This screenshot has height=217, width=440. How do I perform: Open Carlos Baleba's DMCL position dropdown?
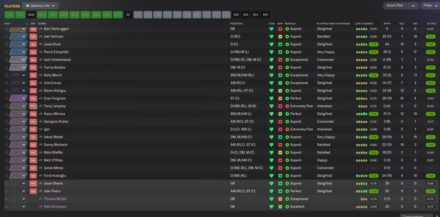tap(24, 67)
